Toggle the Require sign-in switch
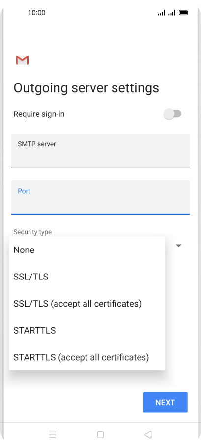 [172, 114]
